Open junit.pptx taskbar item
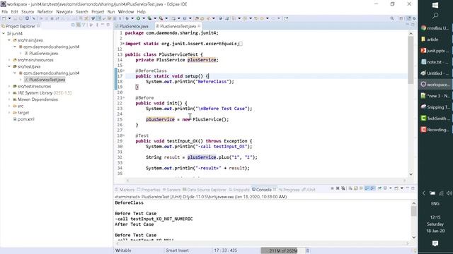The width and height of the screenshot is (453, 254). (435, 51)
